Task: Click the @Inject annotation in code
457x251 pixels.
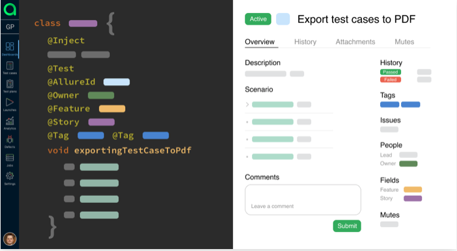Action: coord(66,40)
